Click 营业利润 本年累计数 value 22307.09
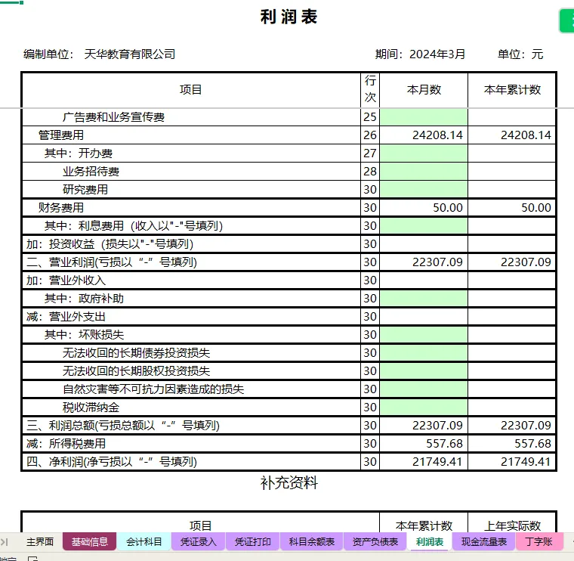Screen dimensions: 574x561 [526, 262]
